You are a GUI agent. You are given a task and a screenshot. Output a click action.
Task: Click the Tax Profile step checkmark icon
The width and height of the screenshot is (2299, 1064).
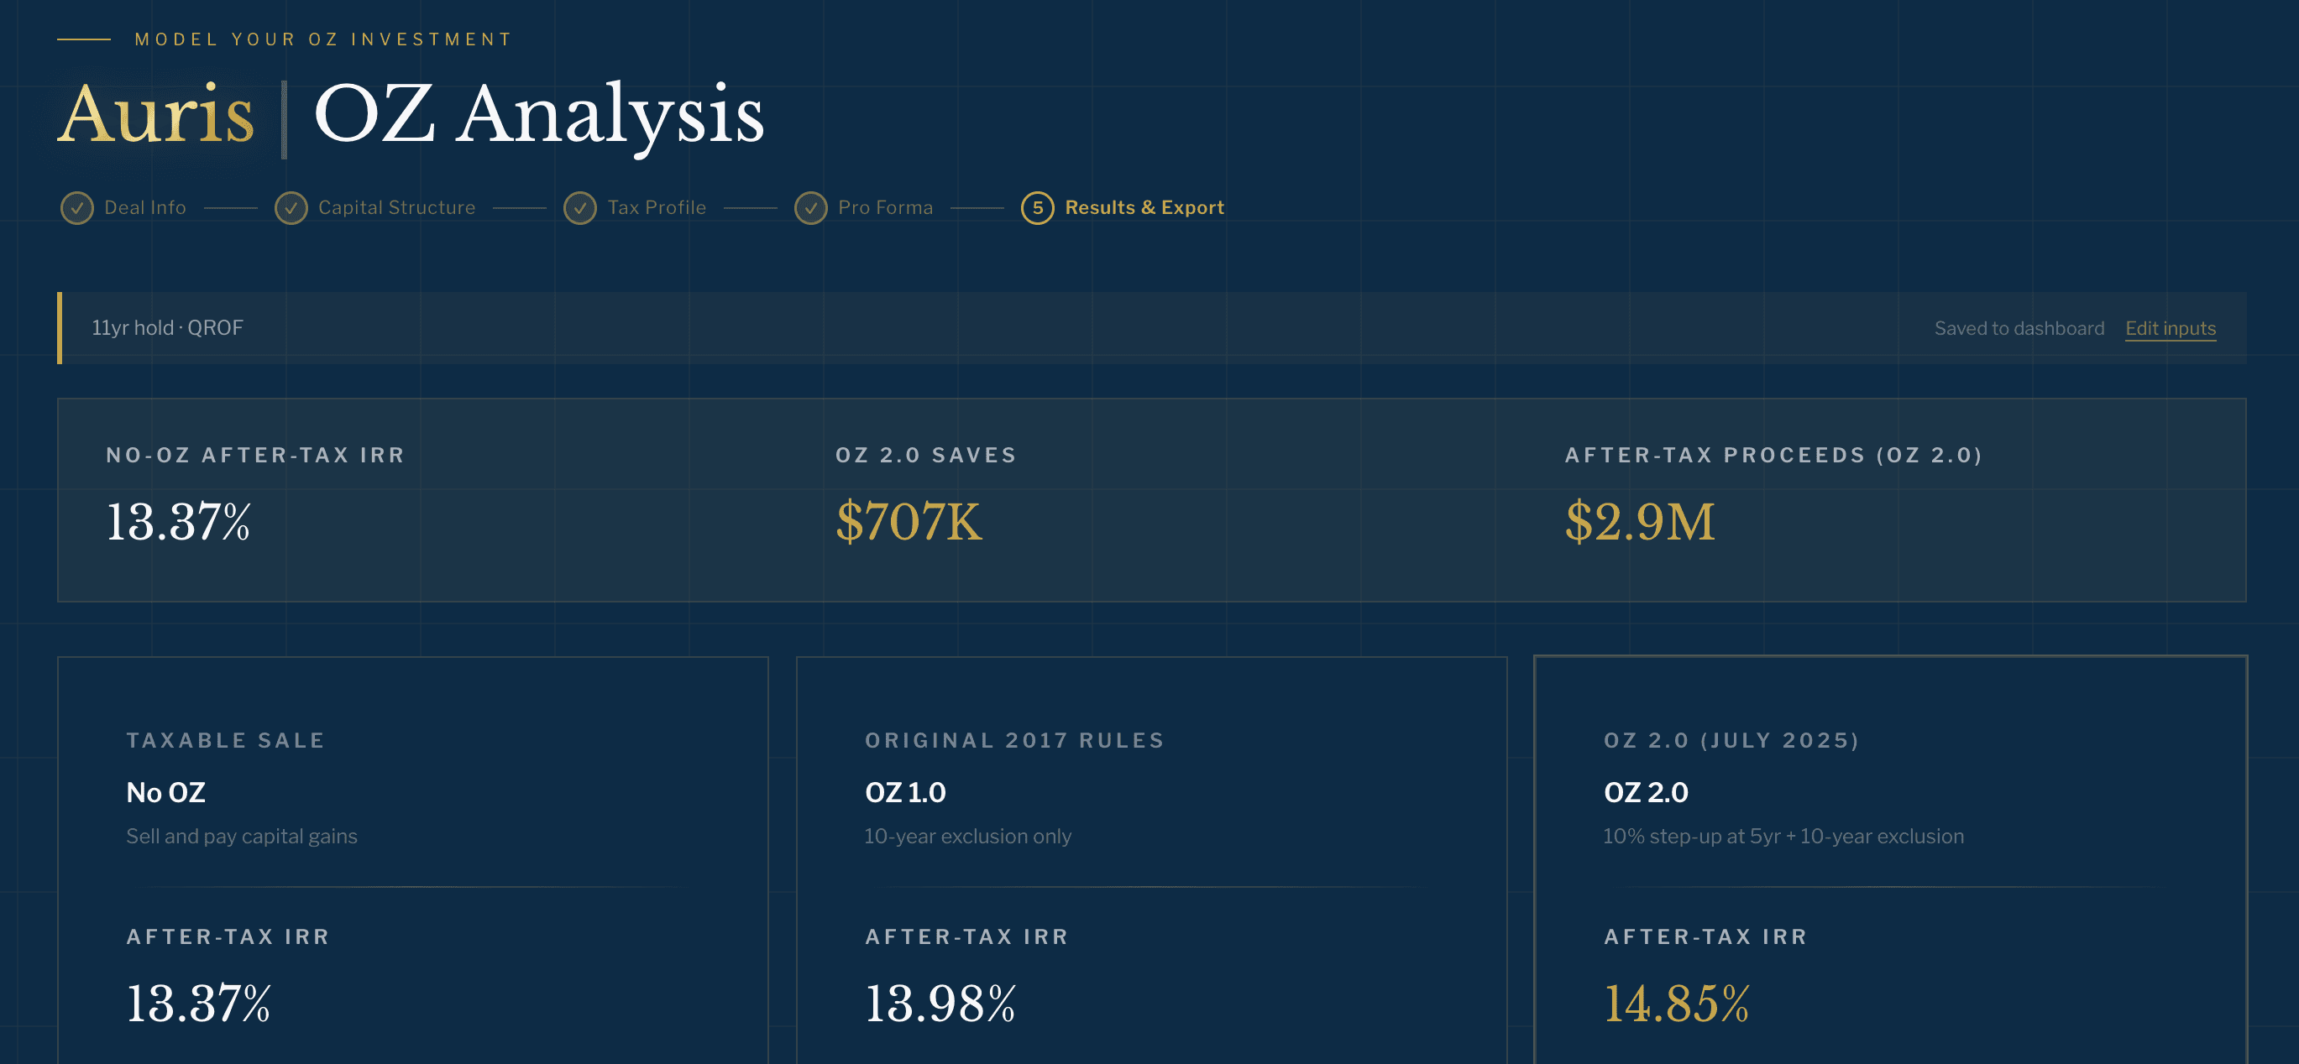pos(580,208)
